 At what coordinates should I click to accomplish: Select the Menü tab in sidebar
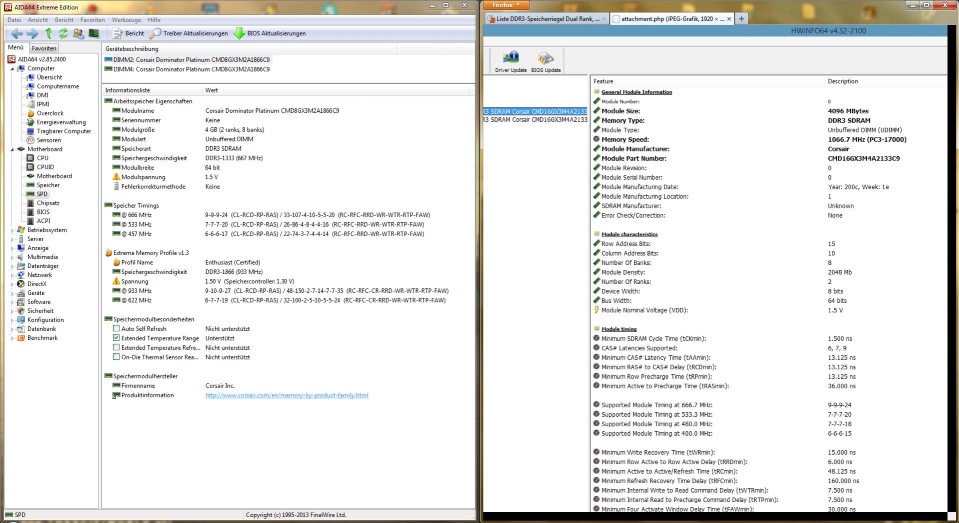15,48
